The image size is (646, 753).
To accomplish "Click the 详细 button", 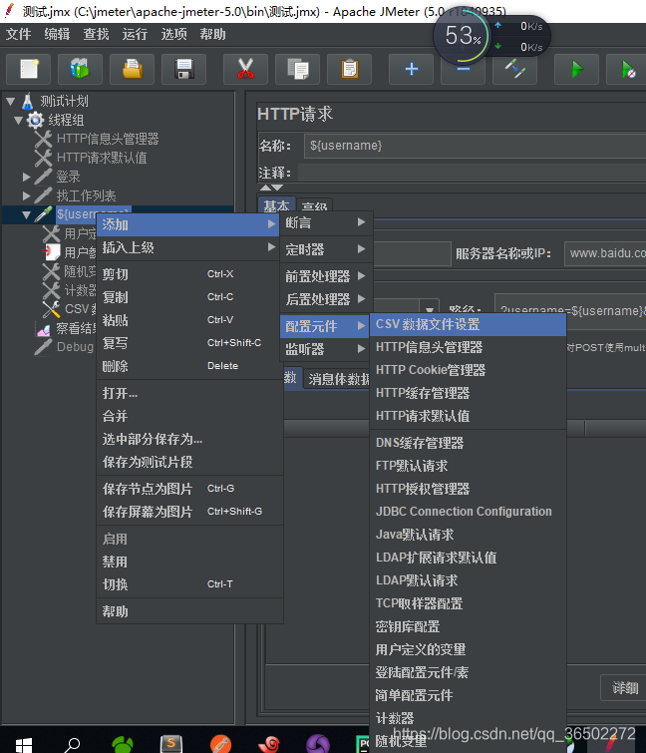I will (624, 688).
